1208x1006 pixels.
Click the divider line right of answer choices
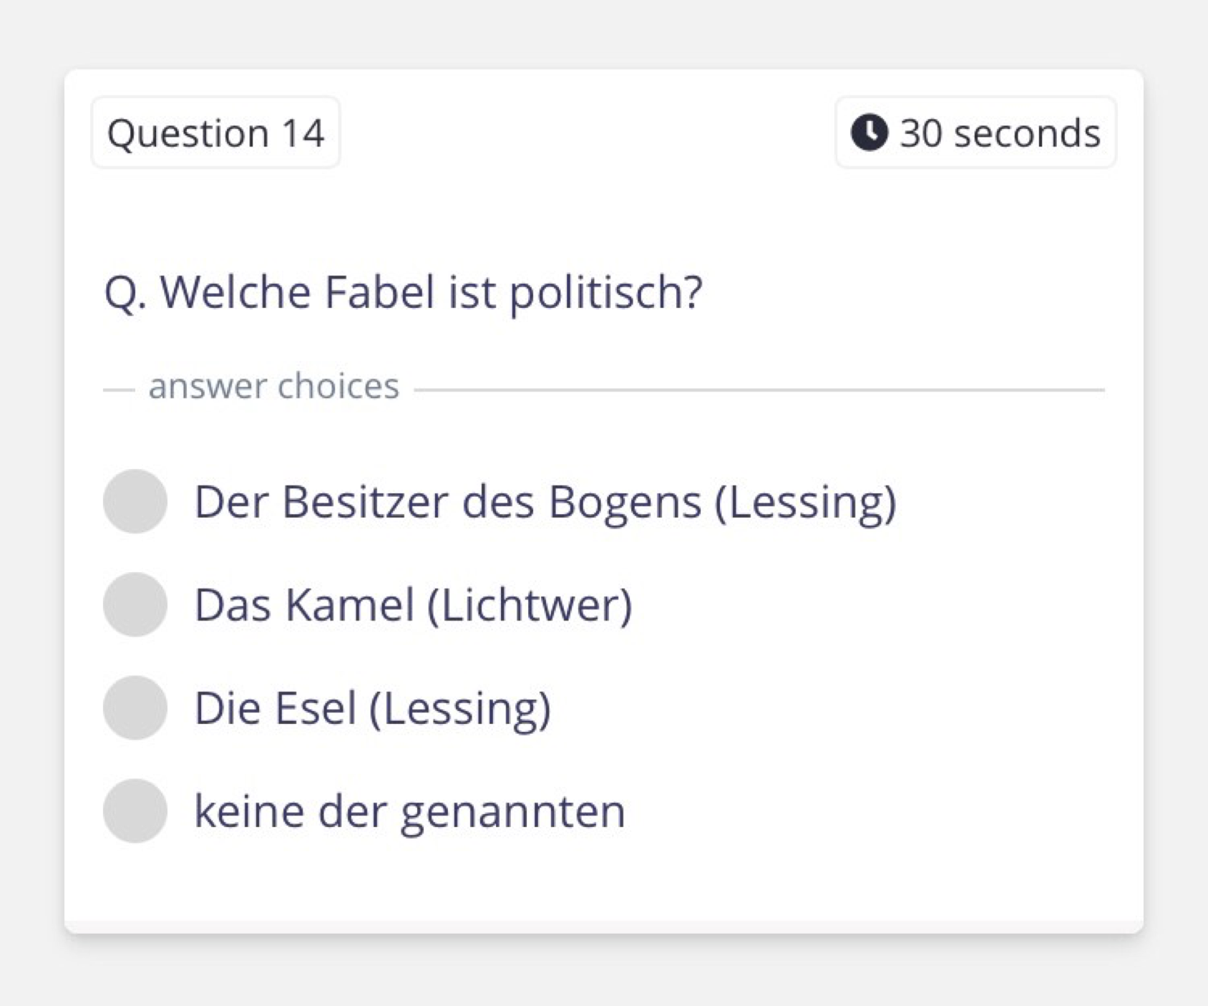(x=759, y=390)
